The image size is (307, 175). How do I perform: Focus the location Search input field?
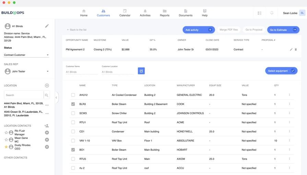[x=23, y=95]
